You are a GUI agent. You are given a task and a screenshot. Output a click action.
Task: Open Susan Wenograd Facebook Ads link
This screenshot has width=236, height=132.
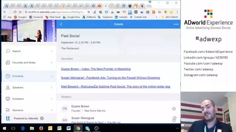[110, 78]
